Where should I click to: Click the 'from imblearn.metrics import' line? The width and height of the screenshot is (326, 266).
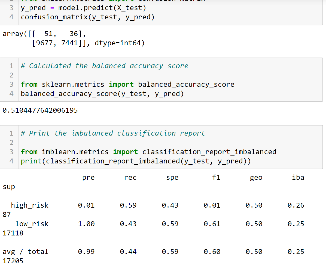click(148, 152)
